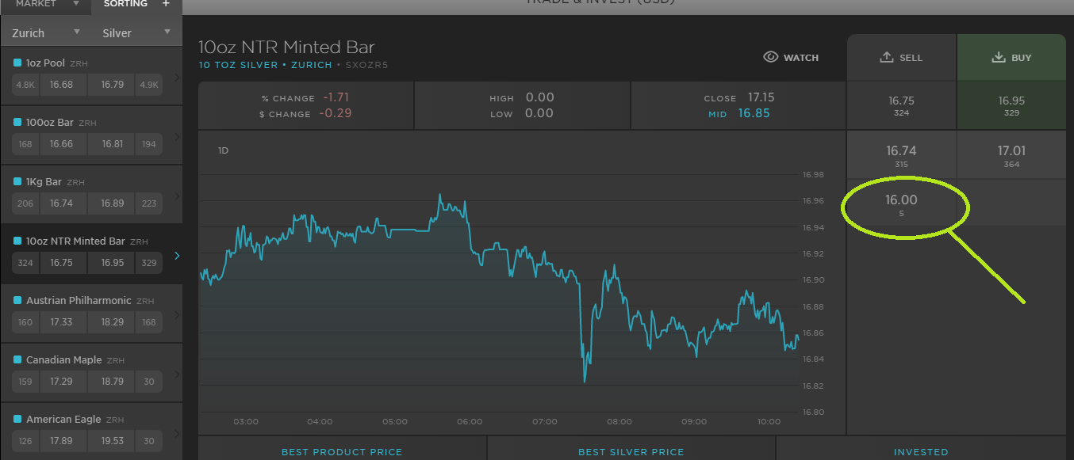Click the 1oz Pool teal square icon

coord(17,63)
